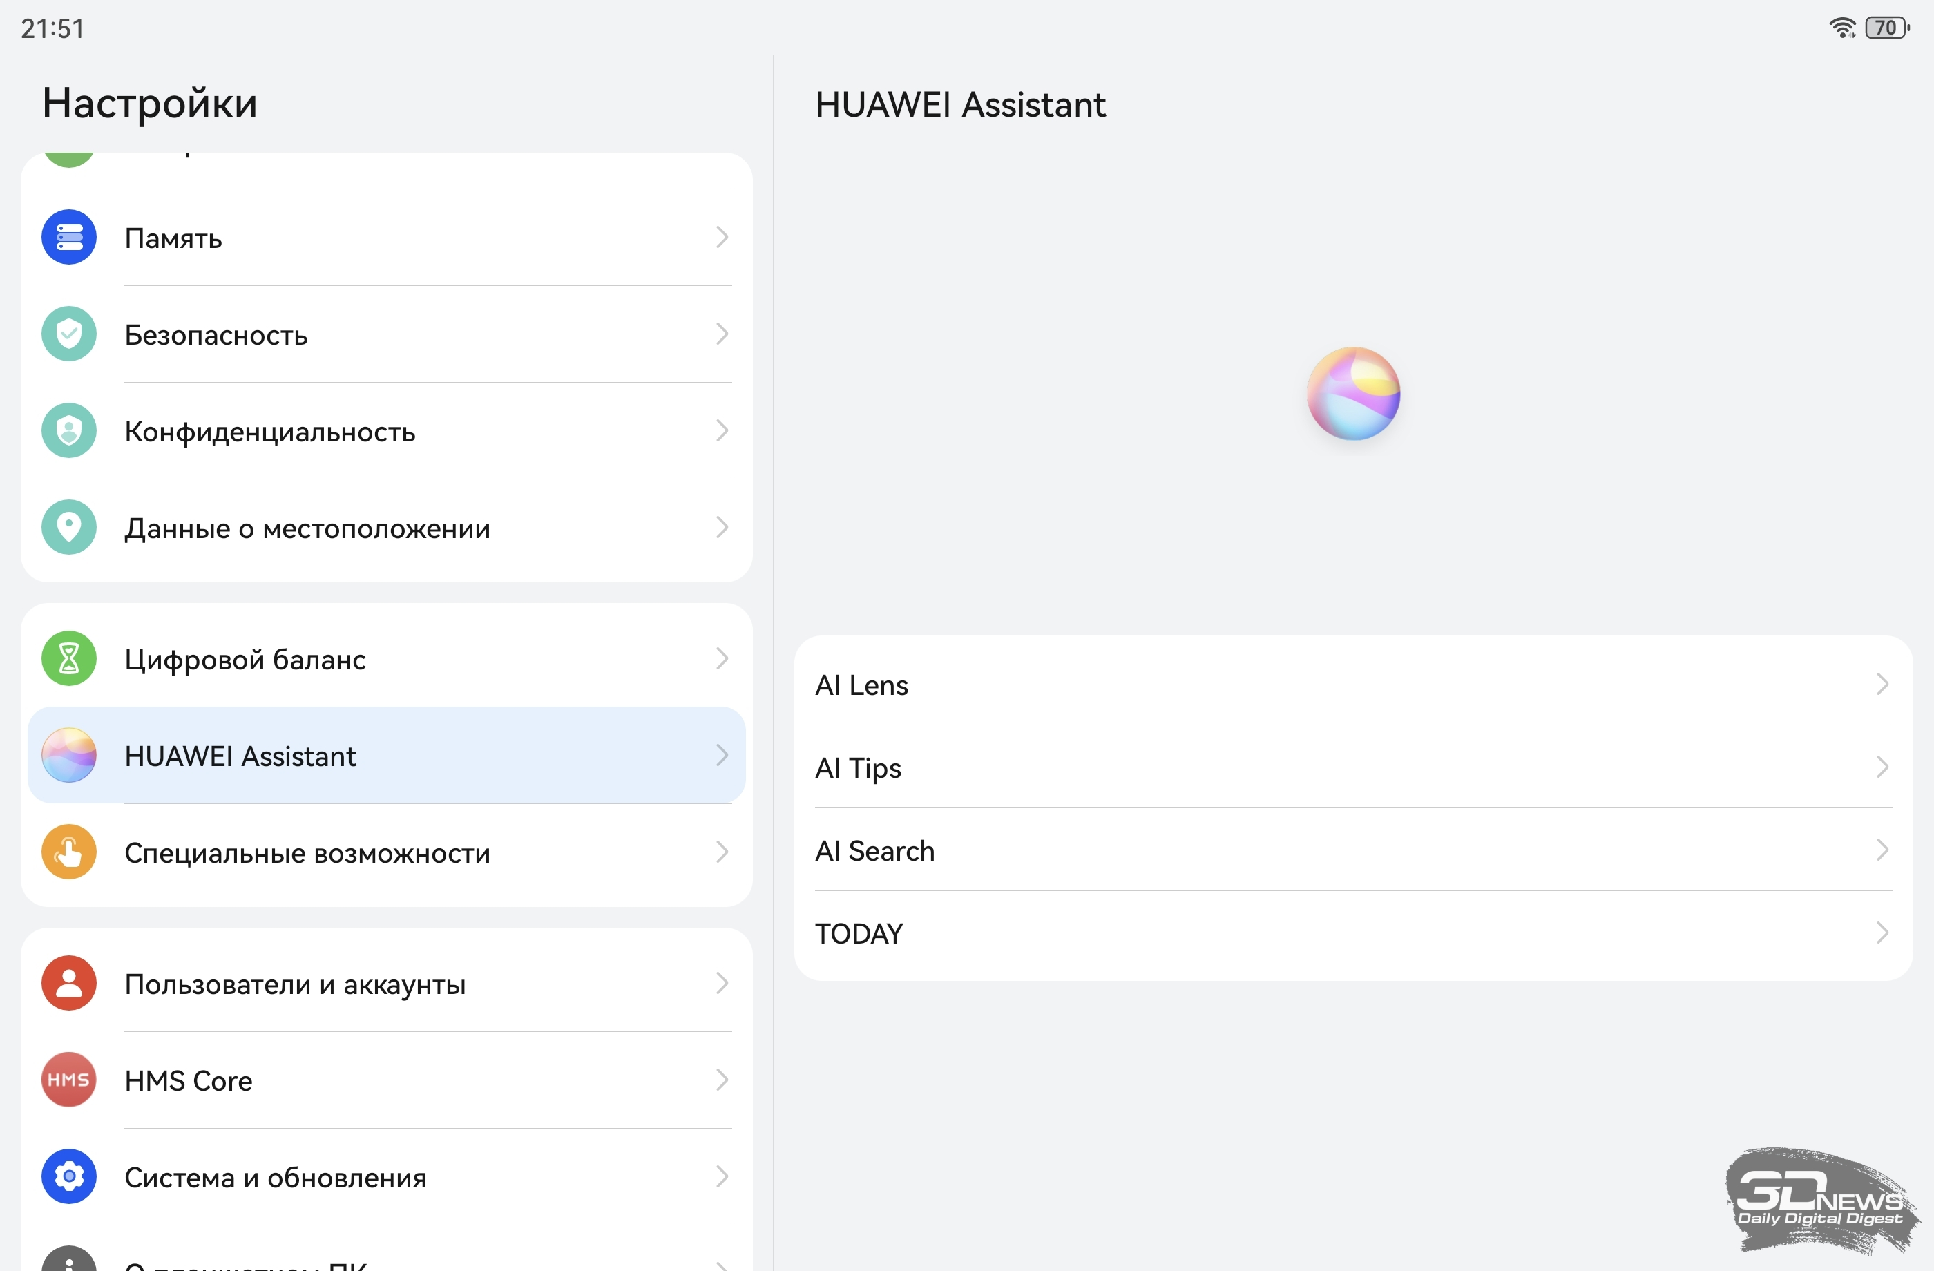1934x1271 pixels.
Task: Tap the large HUAWEI Assistant orb logo
Action: pyautogui.click(x=1353, y=394)
